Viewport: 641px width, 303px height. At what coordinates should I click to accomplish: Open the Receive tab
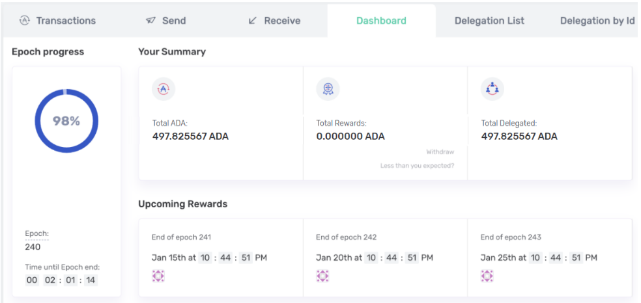click(282, 20)
